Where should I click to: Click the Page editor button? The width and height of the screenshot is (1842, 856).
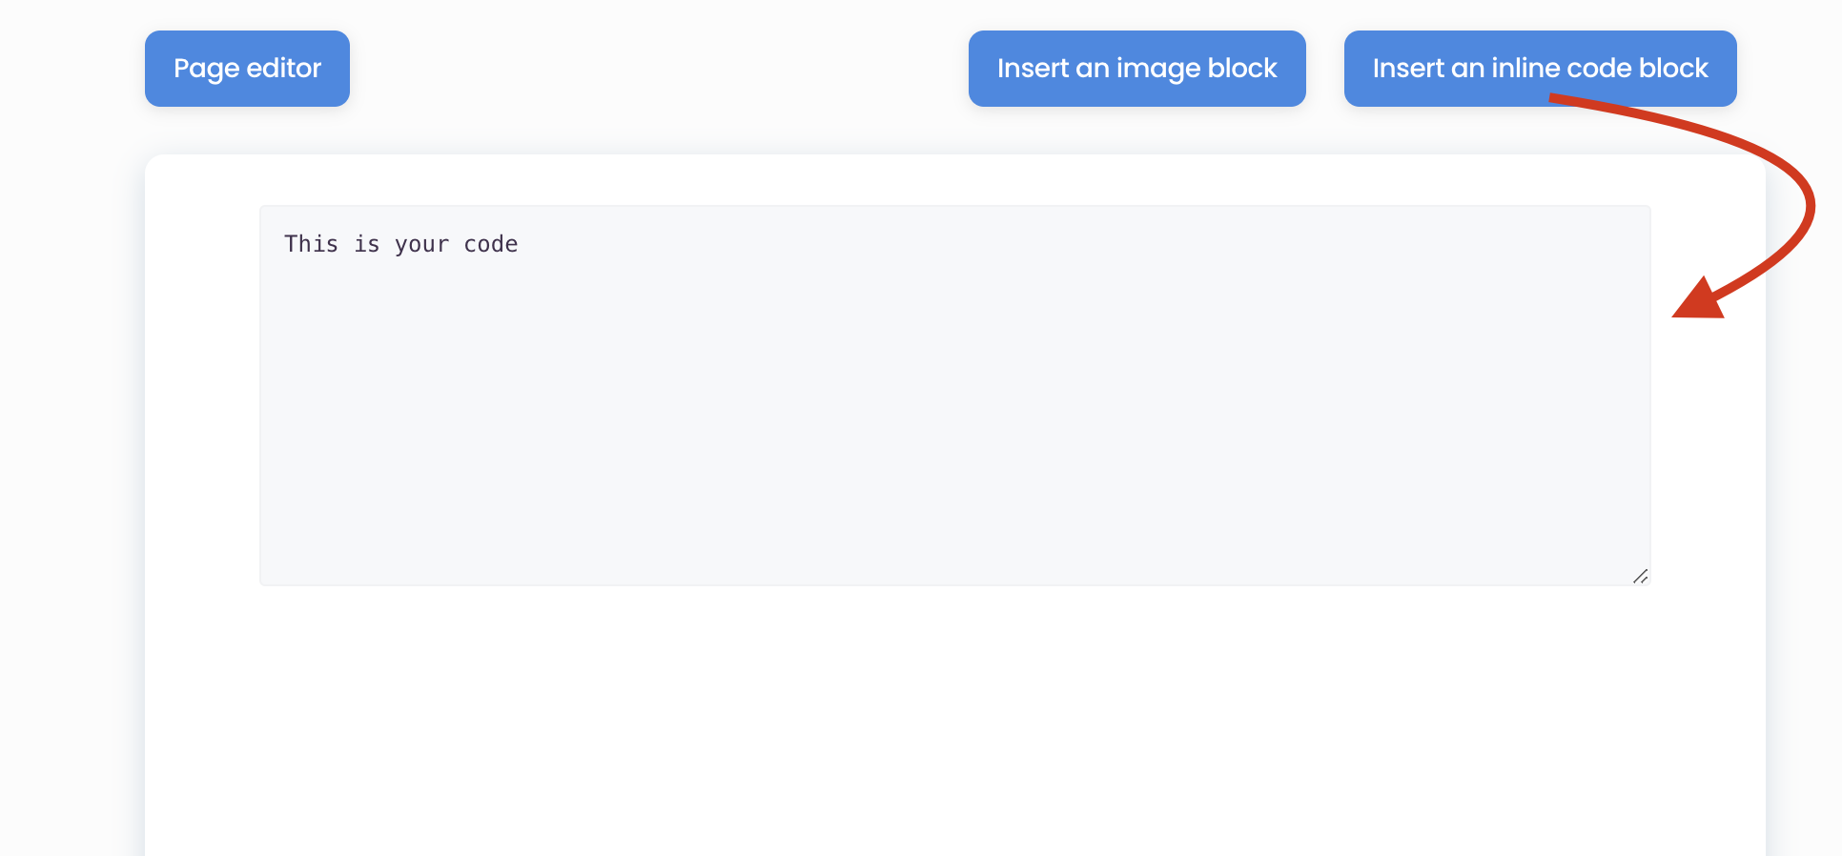click(x=247, y=69)
